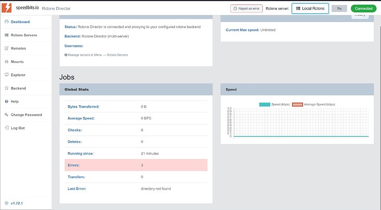
Task: Click the Transfers label
Action: 76,177
